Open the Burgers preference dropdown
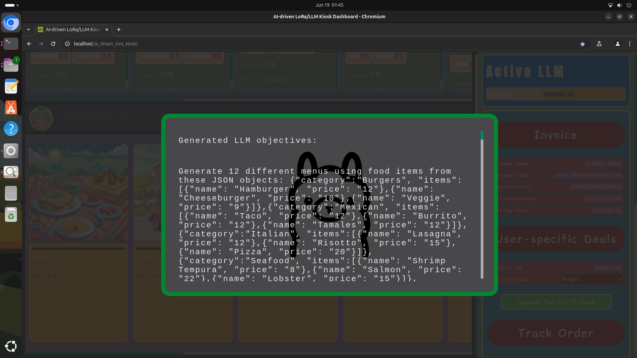Viewport: 637px width, 358px height. (x=591, y=279)
